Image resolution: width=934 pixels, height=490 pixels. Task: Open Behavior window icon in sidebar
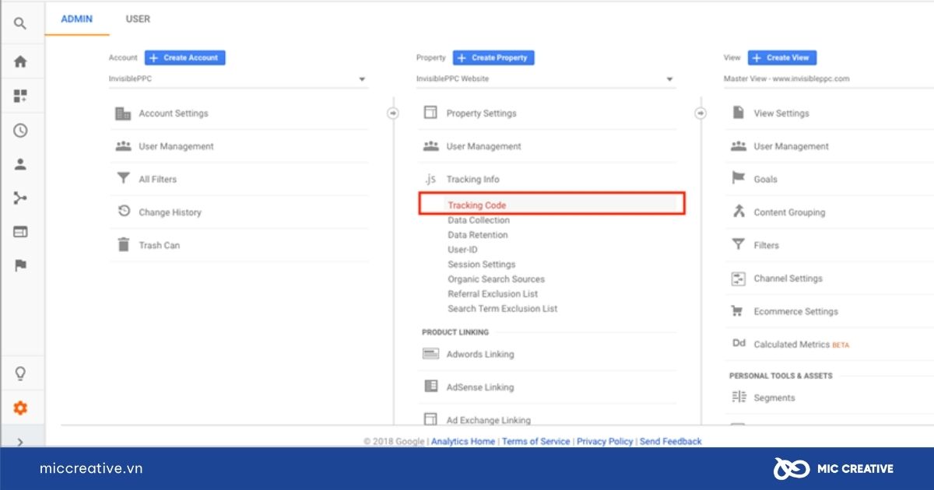pyautogui.click(x=20, y=232)
